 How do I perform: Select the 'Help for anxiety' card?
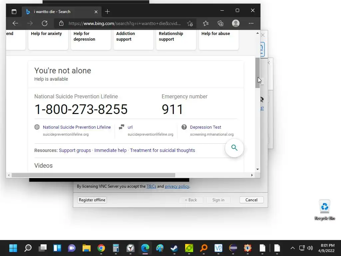tap(48, 40)
